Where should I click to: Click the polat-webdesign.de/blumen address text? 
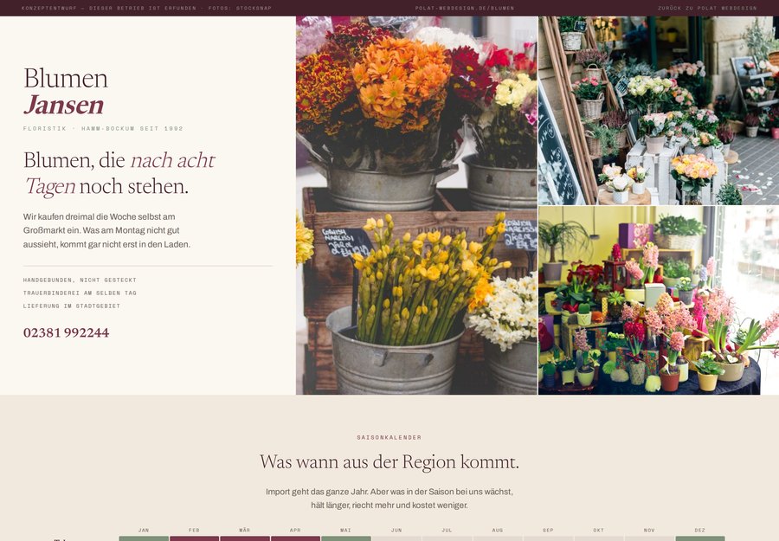pos(465,8)
